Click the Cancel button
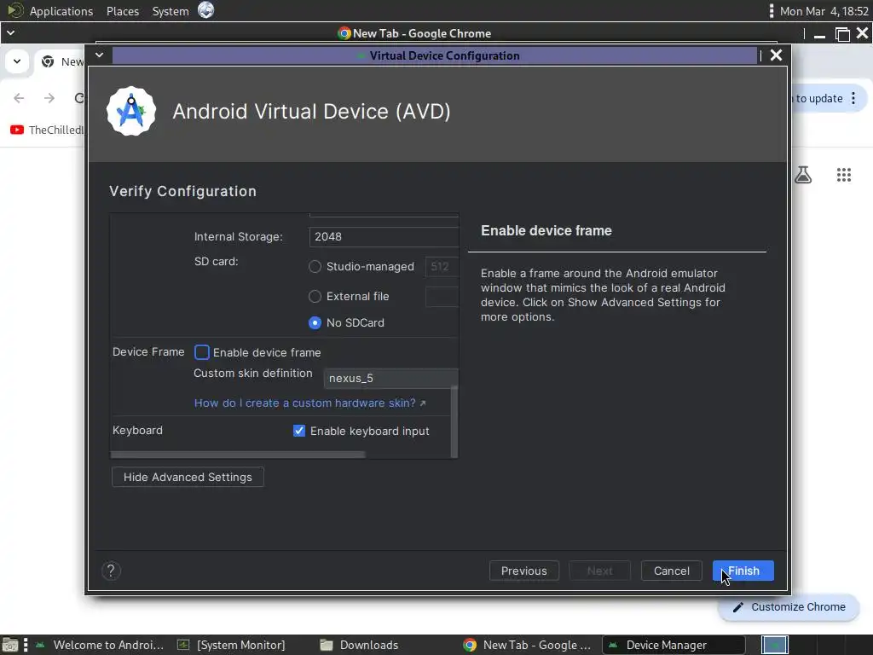873x655 pixels. tap(672, 571)
